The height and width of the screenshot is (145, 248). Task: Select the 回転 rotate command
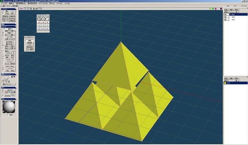13,35
